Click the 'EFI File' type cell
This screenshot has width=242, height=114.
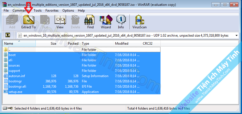pyautogui.click(x=86, y=86)
